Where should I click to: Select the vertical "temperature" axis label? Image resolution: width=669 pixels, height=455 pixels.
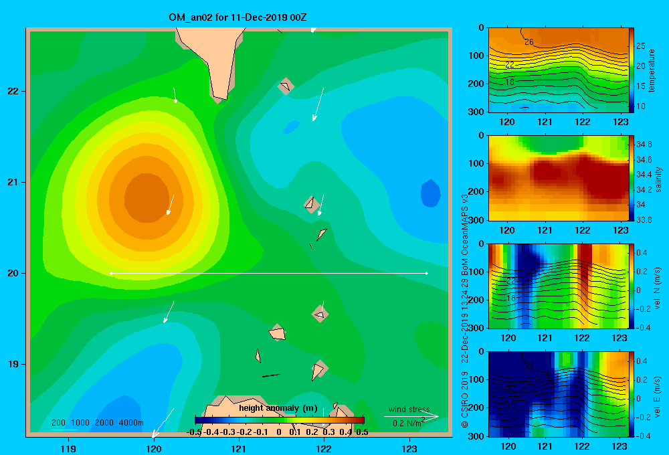(652, 70)
